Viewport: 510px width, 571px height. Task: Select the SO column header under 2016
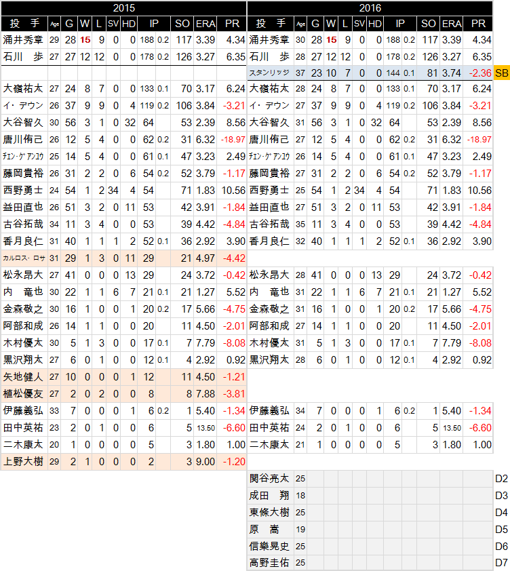428,24
